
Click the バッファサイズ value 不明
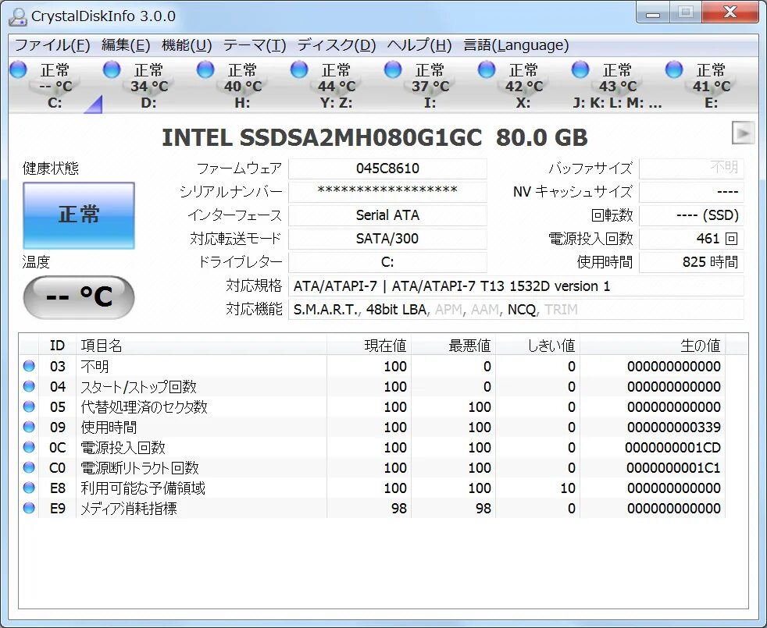[692, 169]
